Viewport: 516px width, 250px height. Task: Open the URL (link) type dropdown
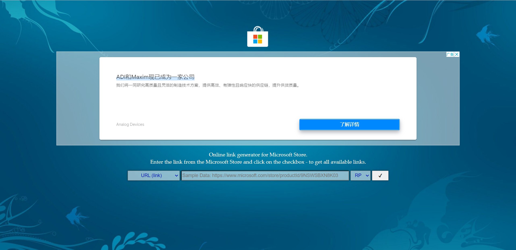click(154, 175)
